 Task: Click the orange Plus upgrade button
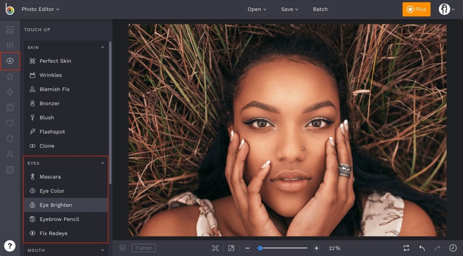[416, 9]
